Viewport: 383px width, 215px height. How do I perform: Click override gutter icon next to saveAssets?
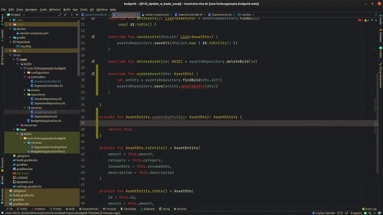click(x=93, y=36)
